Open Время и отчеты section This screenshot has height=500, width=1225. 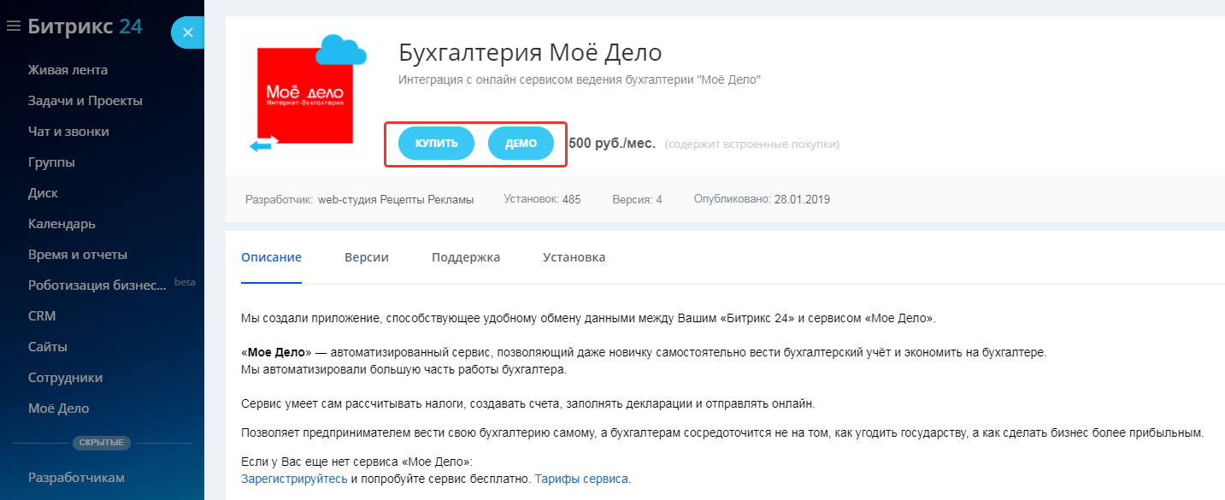(78, 255)
